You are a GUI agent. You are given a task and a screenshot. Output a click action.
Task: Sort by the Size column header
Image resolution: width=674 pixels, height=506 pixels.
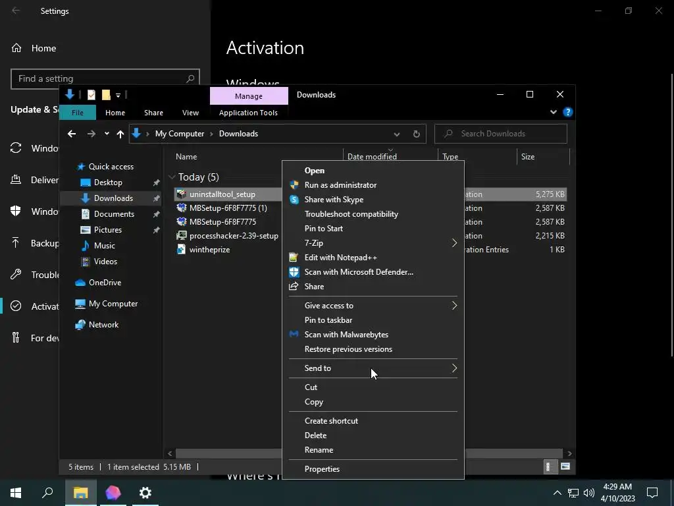tap(543, 157)
